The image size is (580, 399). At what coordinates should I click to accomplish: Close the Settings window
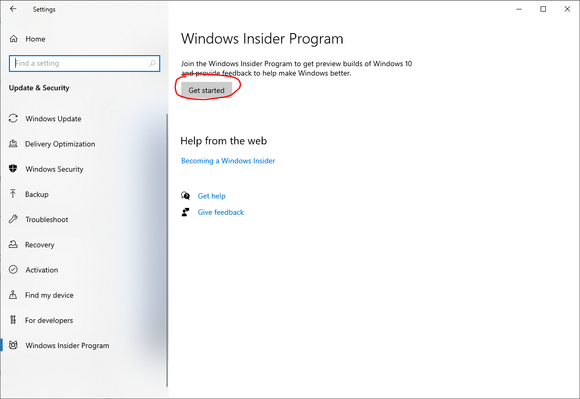click(567, 9)
